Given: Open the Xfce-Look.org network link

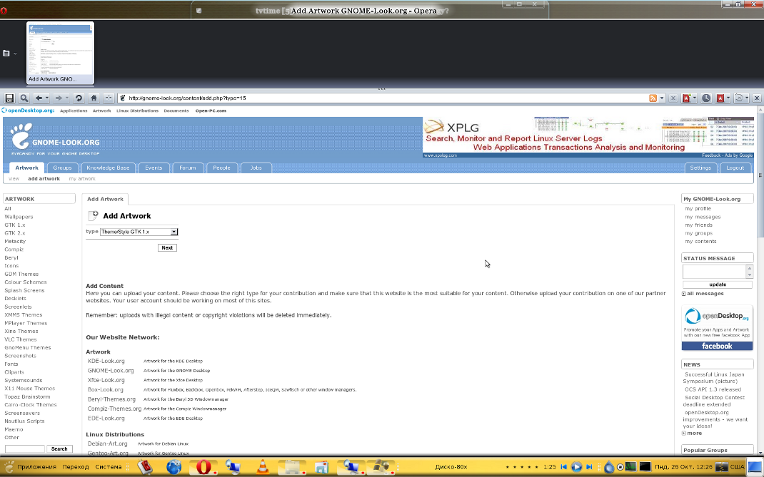Looking at the screenshot, I should 106,380.
